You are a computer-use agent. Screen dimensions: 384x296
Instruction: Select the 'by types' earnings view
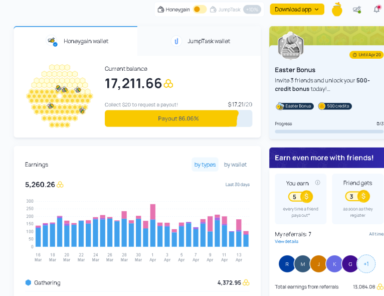pos(205,165)
